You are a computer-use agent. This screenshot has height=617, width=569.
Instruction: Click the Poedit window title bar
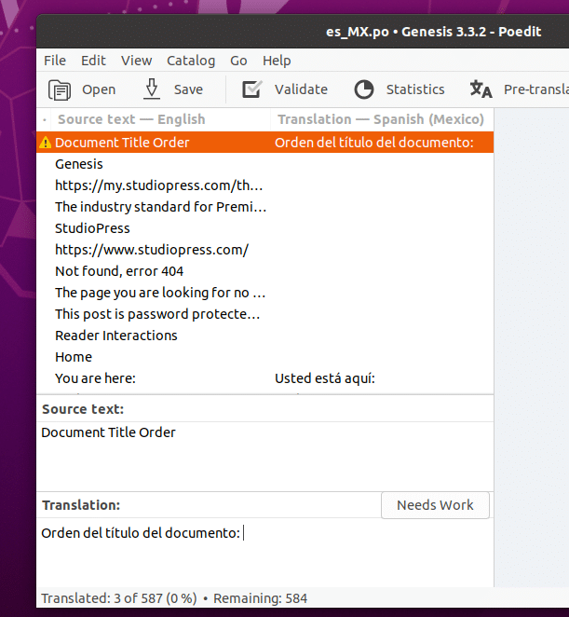(x=303, y=32)
